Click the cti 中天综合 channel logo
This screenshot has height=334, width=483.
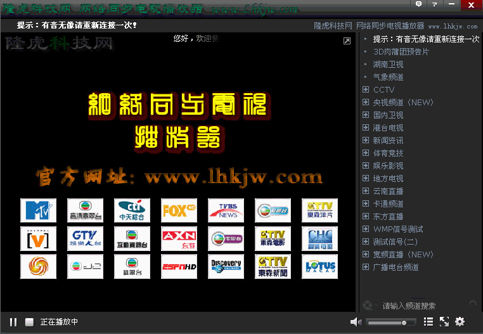[x=132, y=210]
